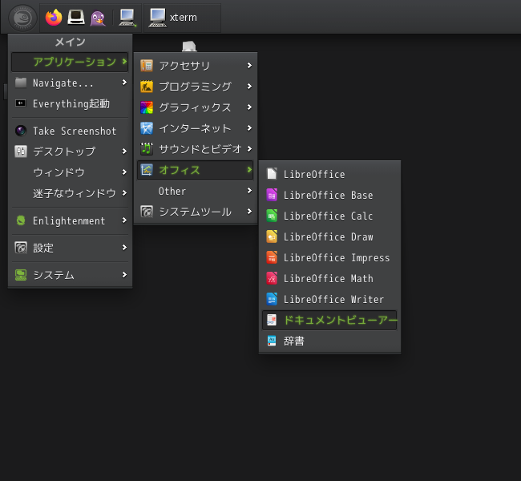Viewport: 521px width, 481px height.
Task: Click the small computer icon before the xterm task
Action: point(127,18)
